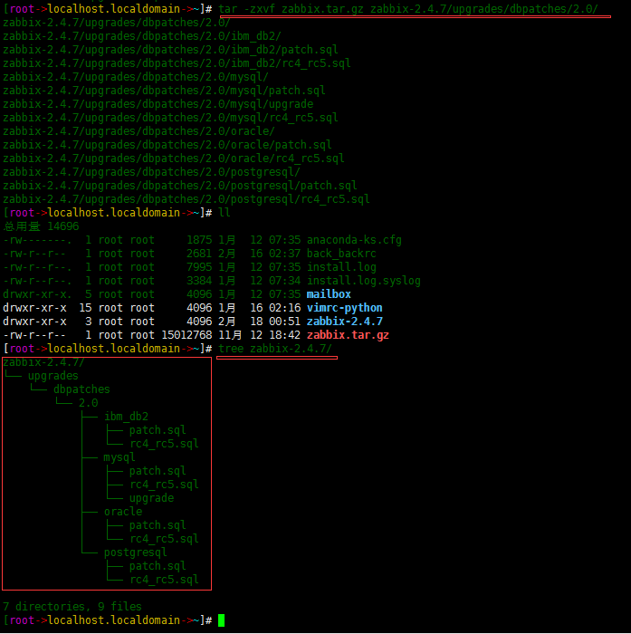The image size is (631, 634).
Task: Click the 'mysql' folder in tree output
Action: tap(120, 457)
